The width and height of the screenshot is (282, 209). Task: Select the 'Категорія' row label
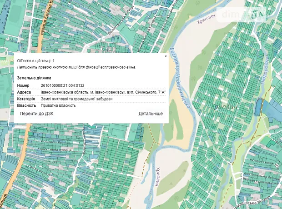[26, 99]
